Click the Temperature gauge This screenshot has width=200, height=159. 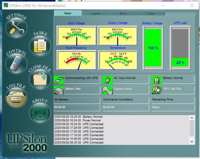pyautogui.click(x=118, y=60)
